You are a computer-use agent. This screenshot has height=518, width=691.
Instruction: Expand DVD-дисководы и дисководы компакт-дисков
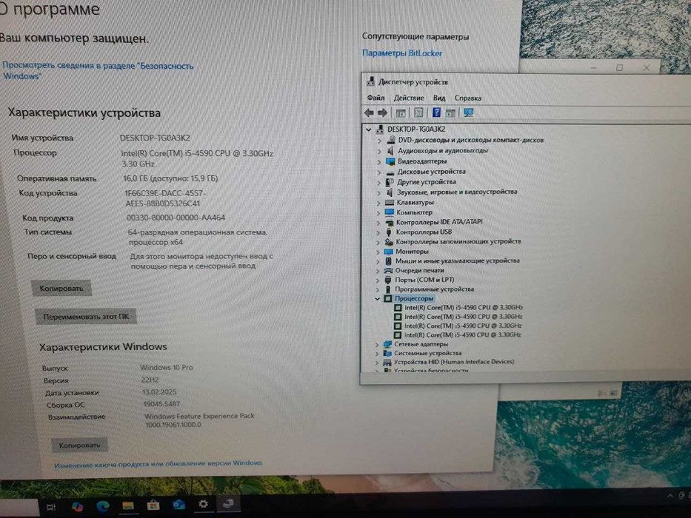[x=379, y=141]
